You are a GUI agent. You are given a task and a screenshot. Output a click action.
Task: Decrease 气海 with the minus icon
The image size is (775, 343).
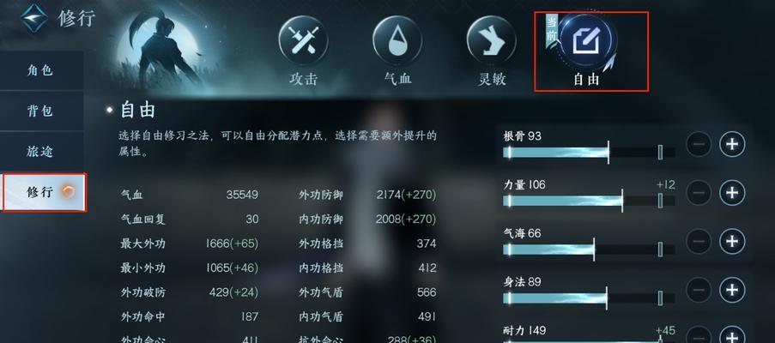coord(699,241)
